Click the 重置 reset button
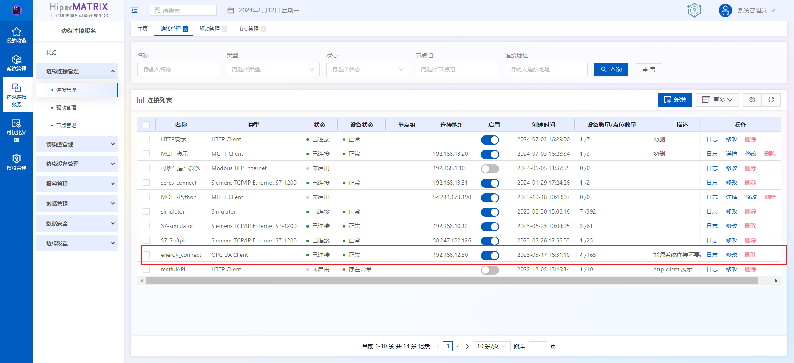 (649, 70)
